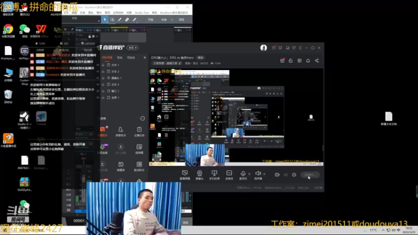Click the notification bell icon
418x235 pixels.
pyautogui.click(x=308, y=61)
